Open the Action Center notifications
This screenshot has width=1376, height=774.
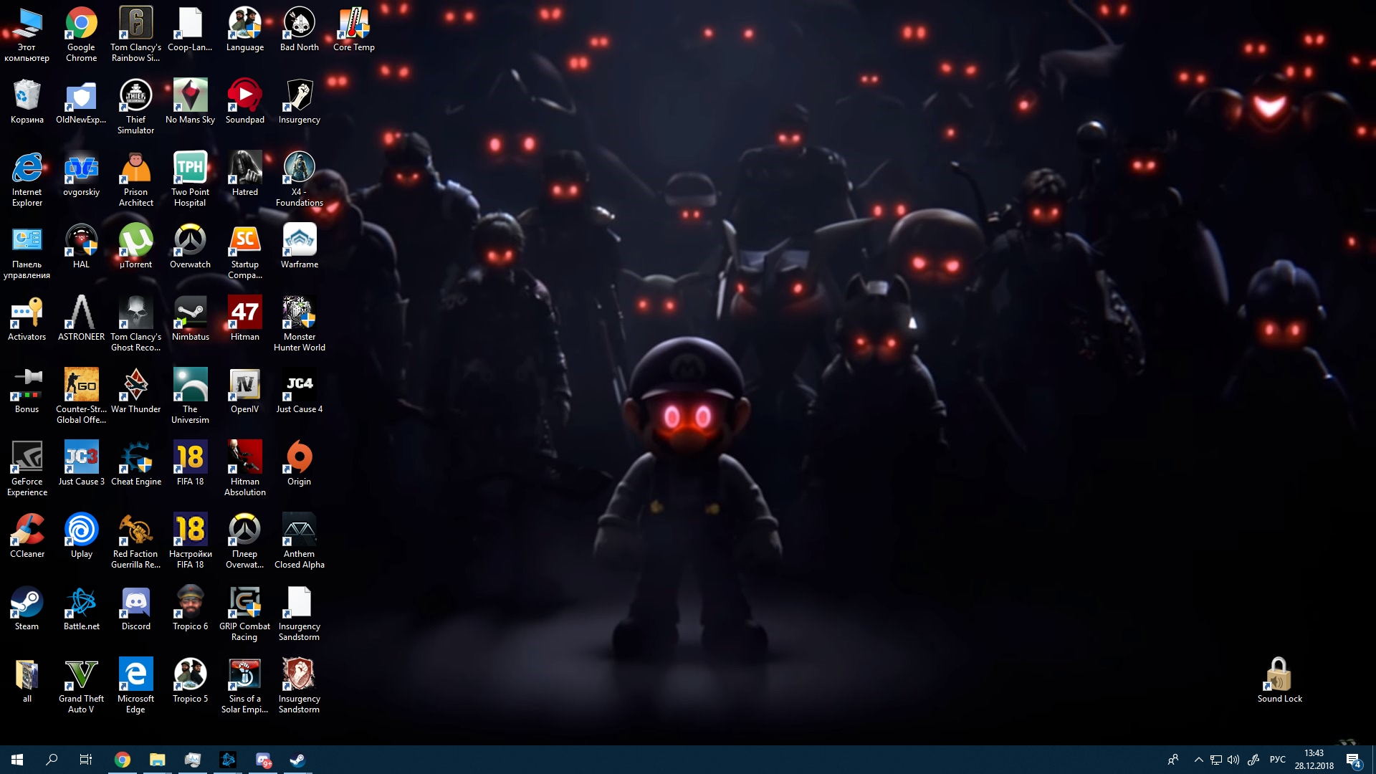click(x=1353, y=760)
